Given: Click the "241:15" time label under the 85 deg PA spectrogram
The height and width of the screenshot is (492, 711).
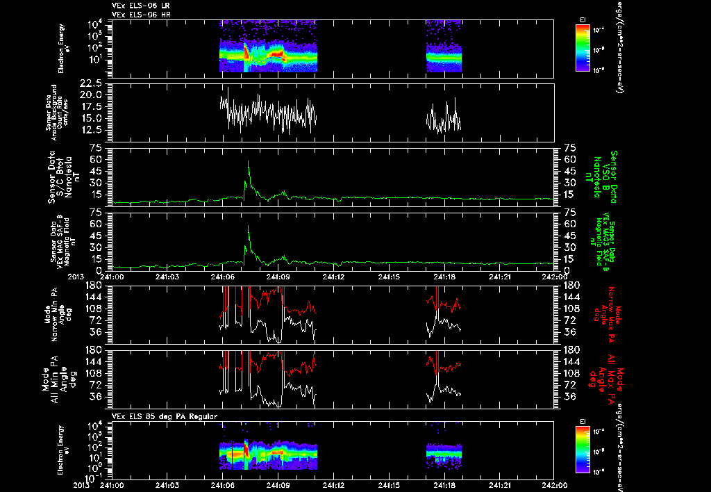Looking at the screenshot, I should 389,485.
